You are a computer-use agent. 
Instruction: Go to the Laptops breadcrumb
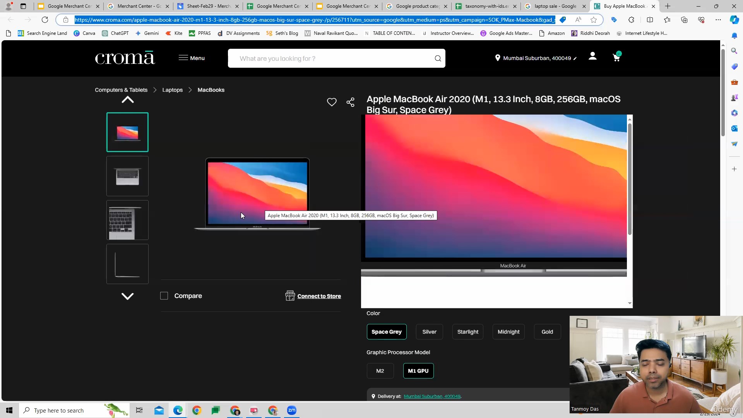click(x=172, y=90)
